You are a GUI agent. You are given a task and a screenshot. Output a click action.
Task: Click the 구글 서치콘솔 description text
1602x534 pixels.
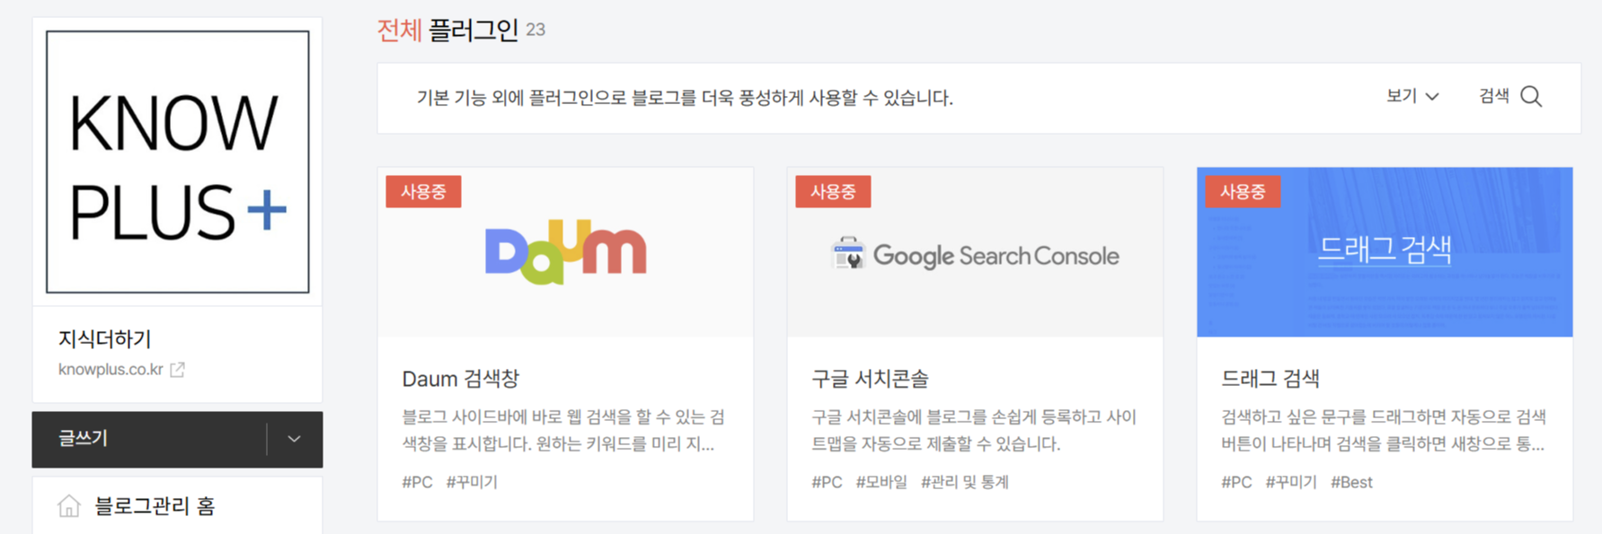coord(974,430)
